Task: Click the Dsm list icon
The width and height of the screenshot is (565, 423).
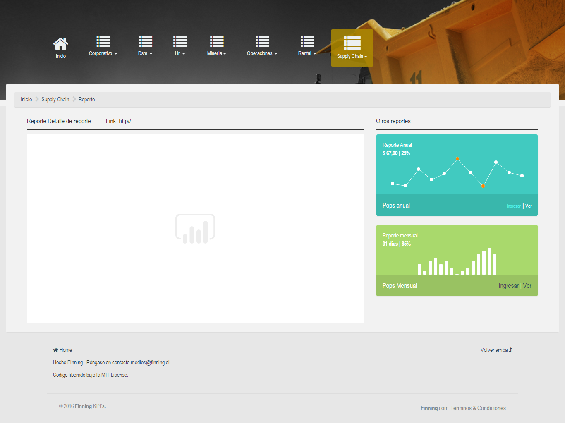Action: [145, 41]
